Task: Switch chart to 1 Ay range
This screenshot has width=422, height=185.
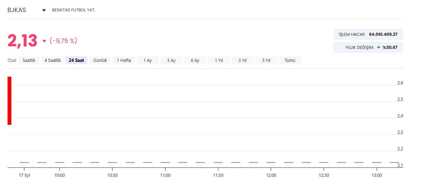Action: click(148, 60)
